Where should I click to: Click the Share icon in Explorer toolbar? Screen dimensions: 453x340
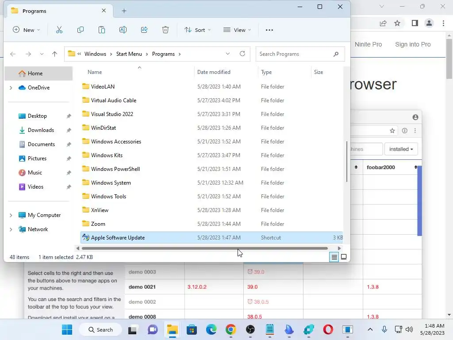click(x=144, y=30)
